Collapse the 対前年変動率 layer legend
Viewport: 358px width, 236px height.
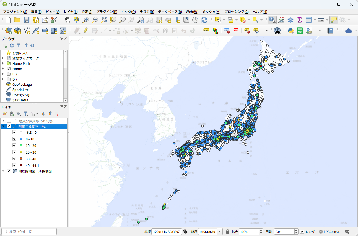(3, 126)
